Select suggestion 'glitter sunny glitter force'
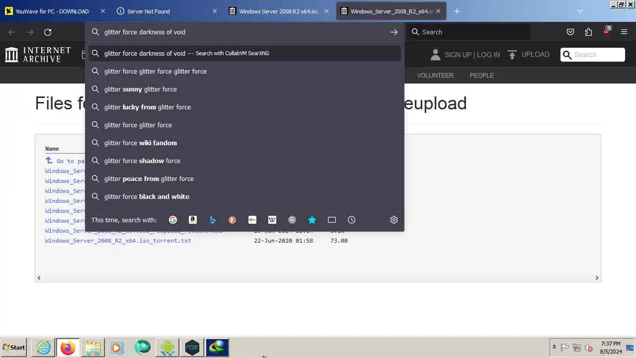 coord(244,89)
